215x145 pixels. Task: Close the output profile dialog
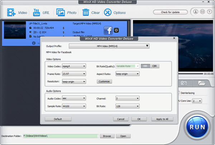[x=174, y=38]
